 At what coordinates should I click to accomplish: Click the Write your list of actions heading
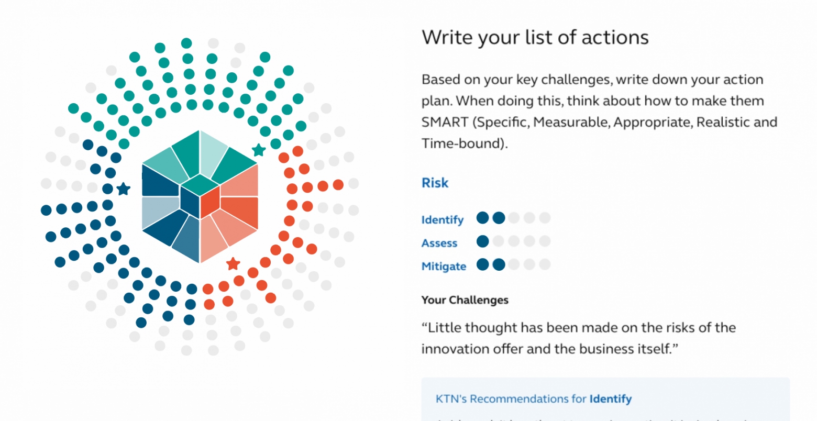click(x=535, y=37)
